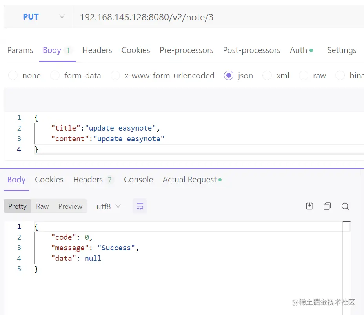Switch to request Headers tab
The height and width of the screenshot is (315, 364).
97,50
